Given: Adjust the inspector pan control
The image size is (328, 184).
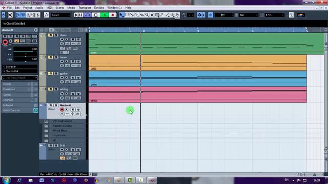Looking at the screenshot, I should click(26, 54).
